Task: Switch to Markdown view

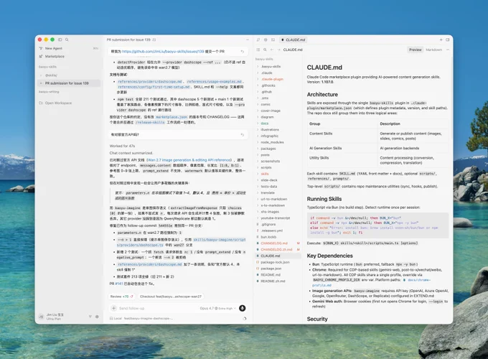Action: point(433,50)
